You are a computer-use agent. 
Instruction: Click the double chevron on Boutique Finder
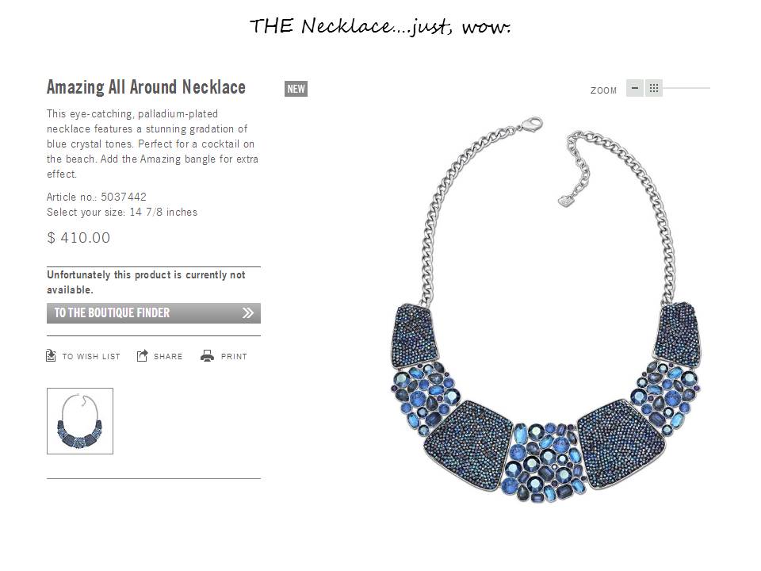tap(247, 312)
